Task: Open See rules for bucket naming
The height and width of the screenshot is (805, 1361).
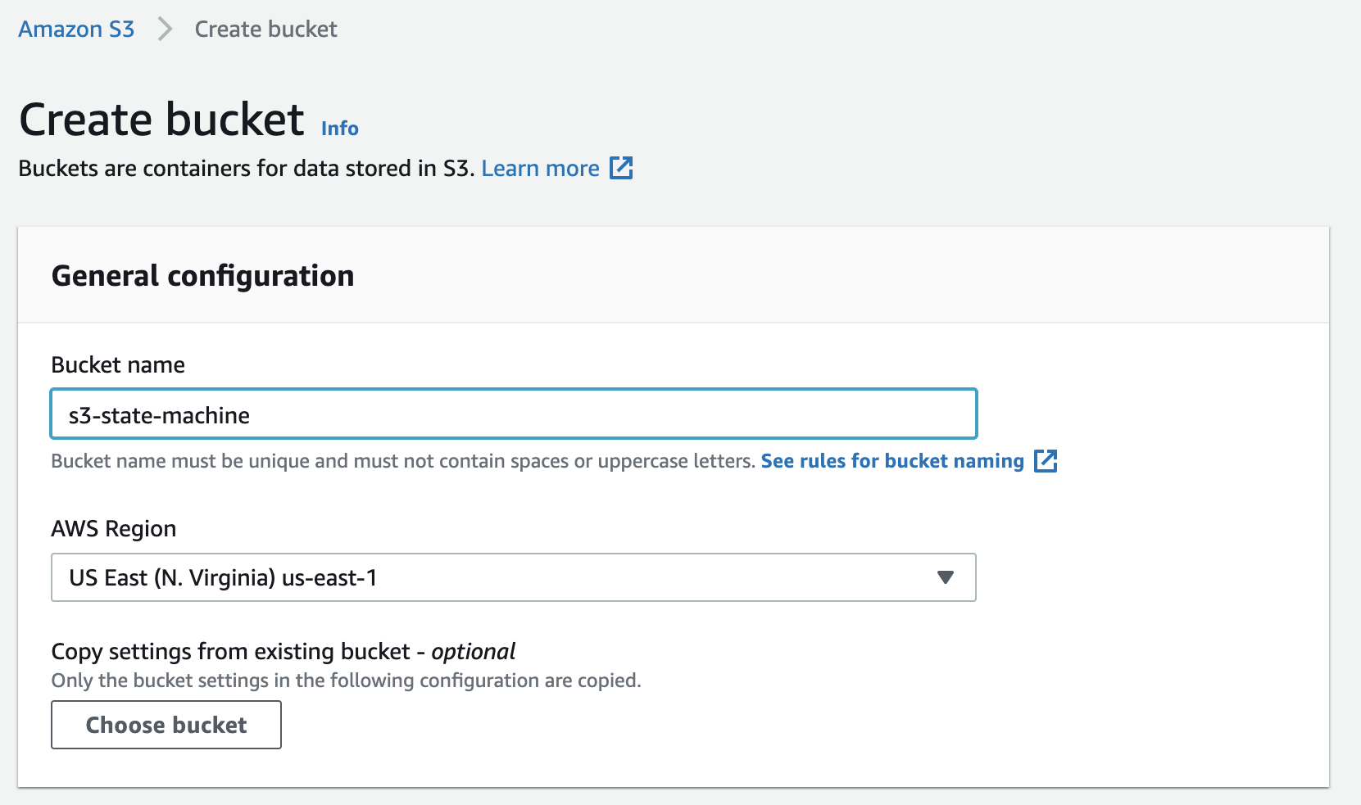Action: (891, 461)
